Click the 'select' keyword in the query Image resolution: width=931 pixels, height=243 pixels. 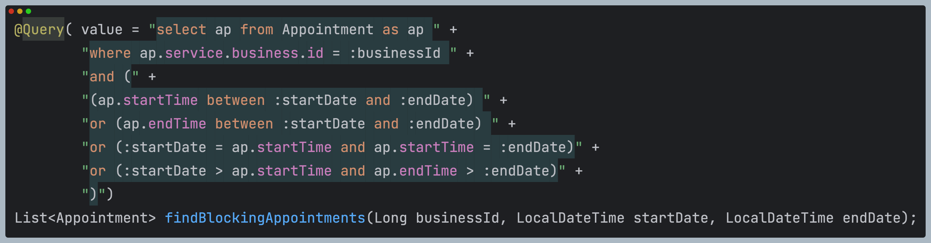[x=181, y=30]
